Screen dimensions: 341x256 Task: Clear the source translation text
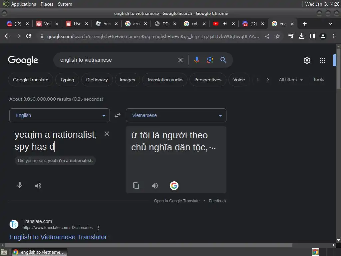[x=107, y=134]
